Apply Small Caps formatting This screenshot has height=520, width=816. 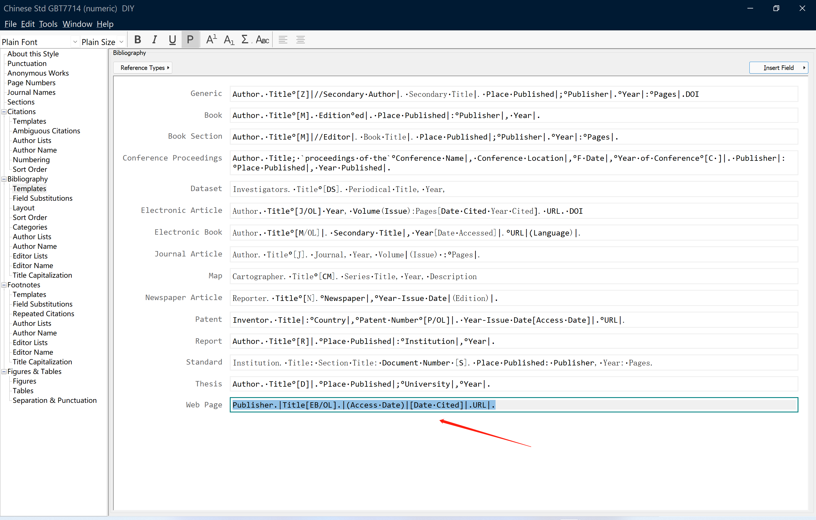(x=262, y=40)
